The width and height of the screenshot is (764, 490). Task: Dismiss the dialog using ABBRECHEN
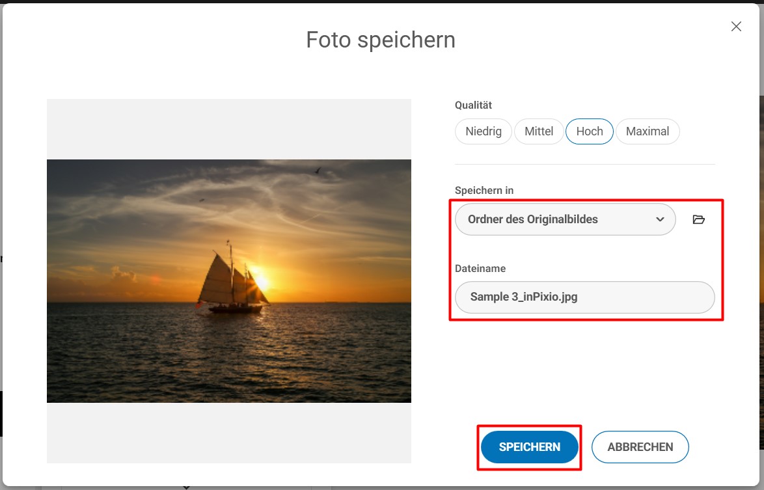[640, 447]
